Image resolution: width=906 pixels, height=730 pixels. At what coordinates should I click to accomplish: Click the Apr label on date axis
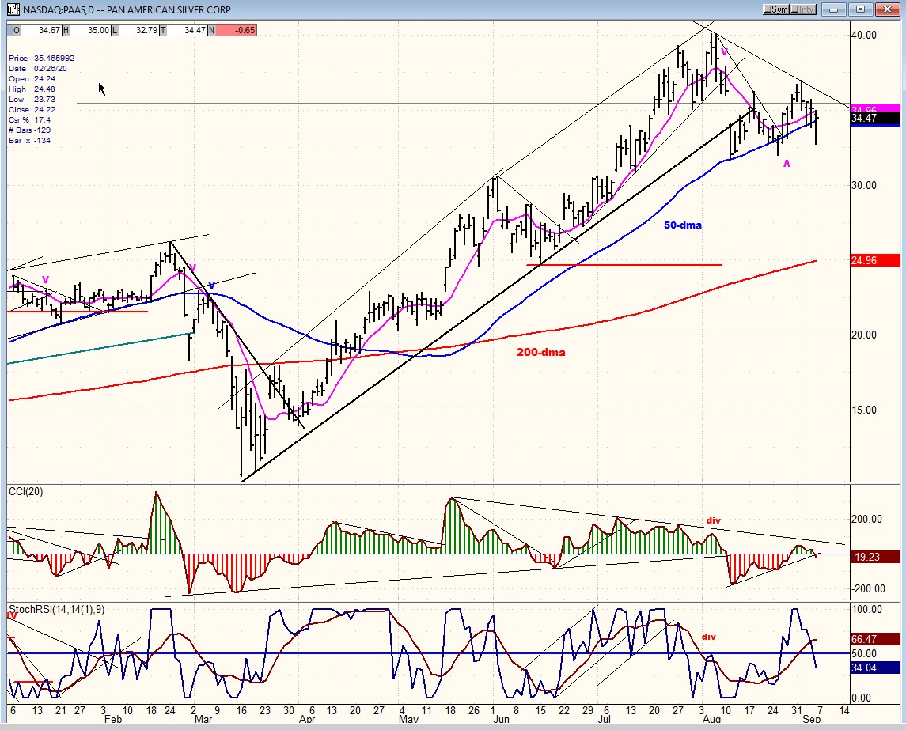pos(307,720)
